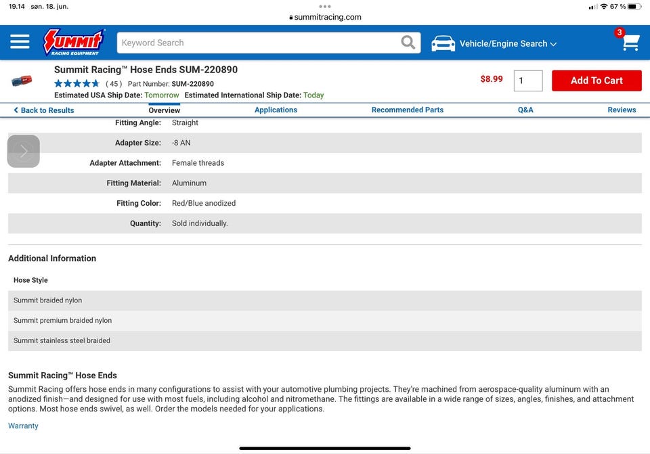Click the 'Sold individually.' value

(x=200, y=223)
